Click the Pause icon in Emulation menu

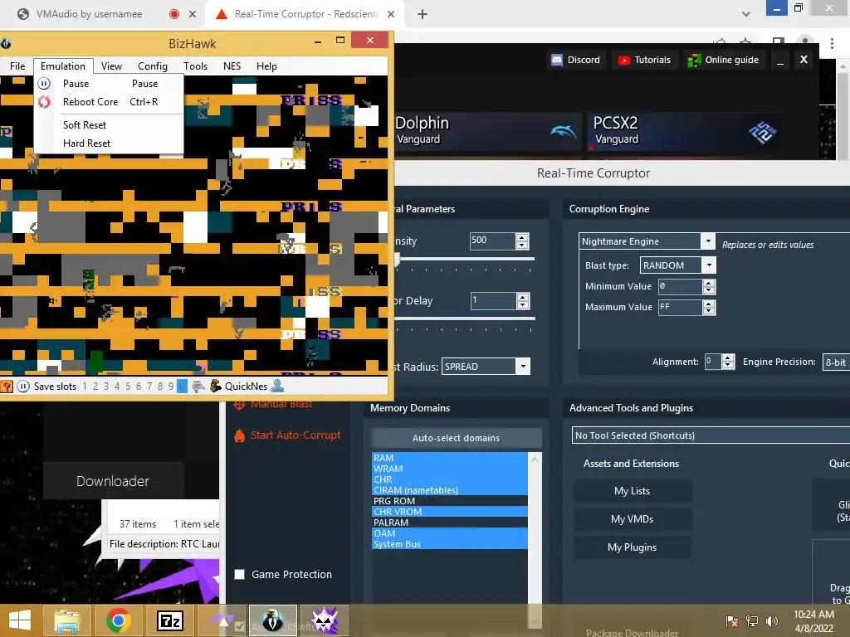(44, 84)
